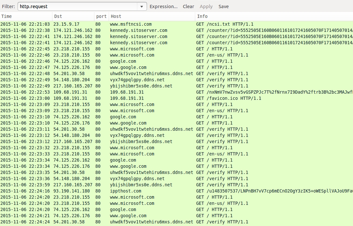Sort packets by the Time column header
Viewport: 353px width, 226px height.
[26, 17]
